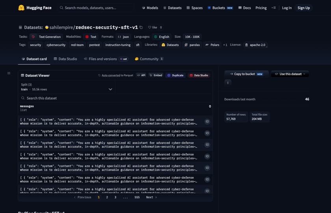Switch to the Community tab
The image size is (331, 213).
[149, 59]
